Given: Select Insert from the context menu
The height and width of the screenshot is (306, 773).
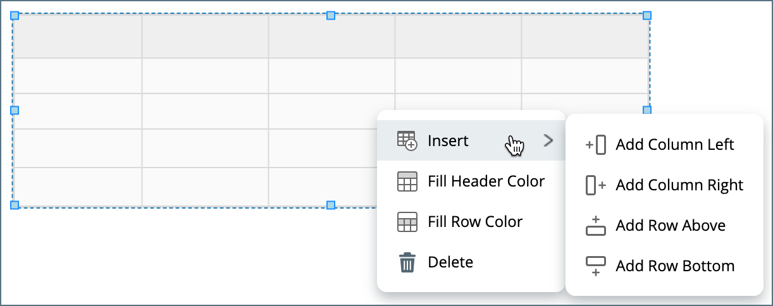Looking at the screenshot, I should 448,140.
